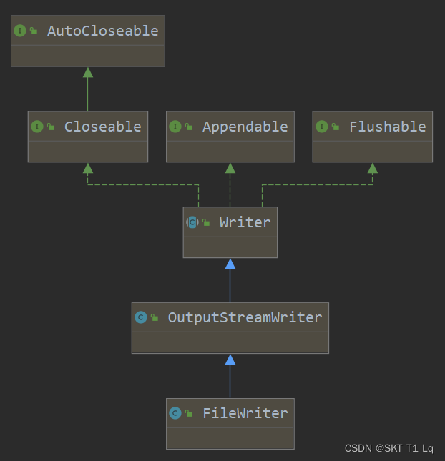Select the OutputStreamWriter node label
The width and height of the screenshot is (445, 461).
point(245,317)
